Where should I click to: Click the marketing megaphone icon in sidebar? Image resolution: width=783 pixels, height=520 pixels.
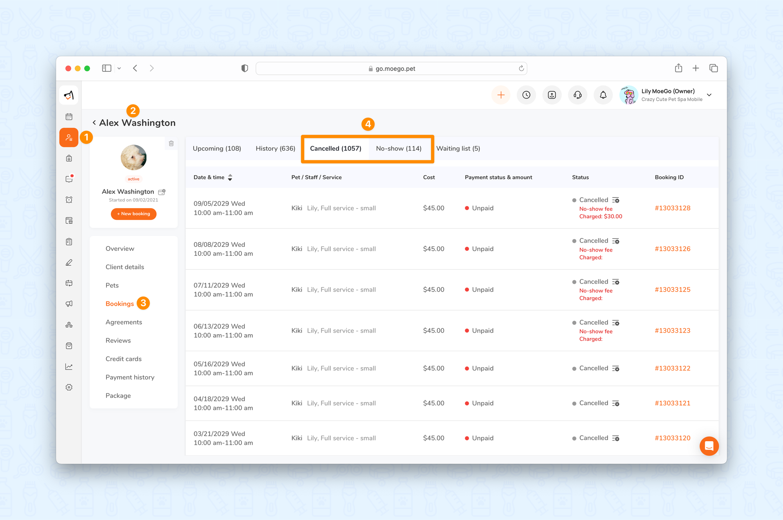pos(69,304)
